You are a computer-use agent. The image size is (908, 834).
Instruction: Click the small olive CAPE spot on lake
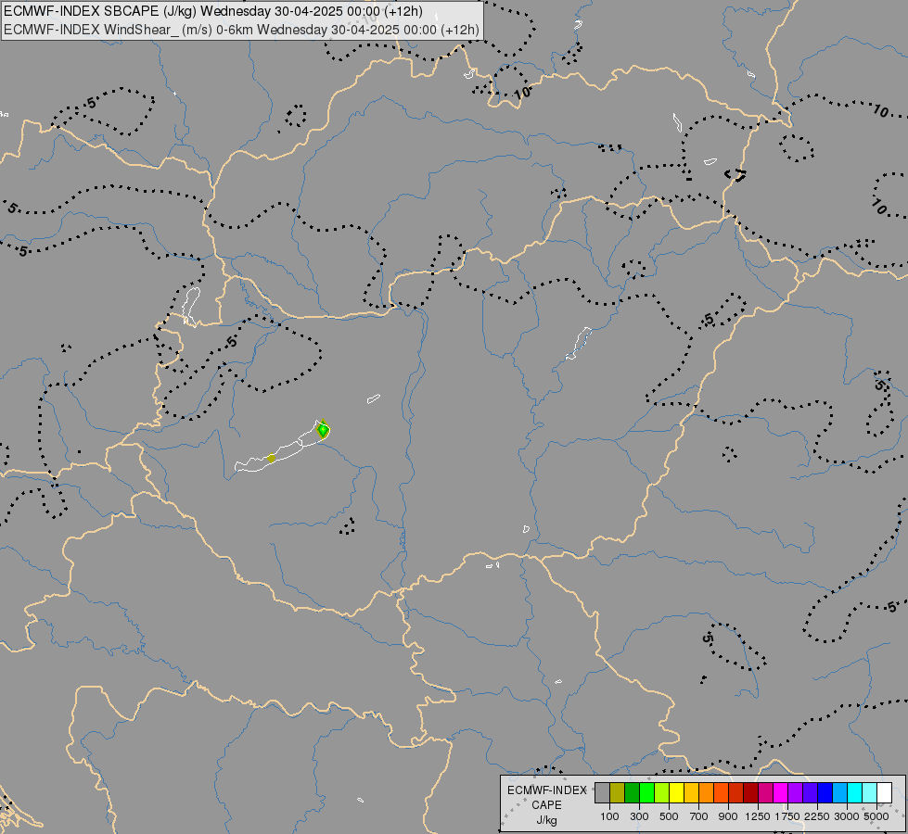click(271, 459)
